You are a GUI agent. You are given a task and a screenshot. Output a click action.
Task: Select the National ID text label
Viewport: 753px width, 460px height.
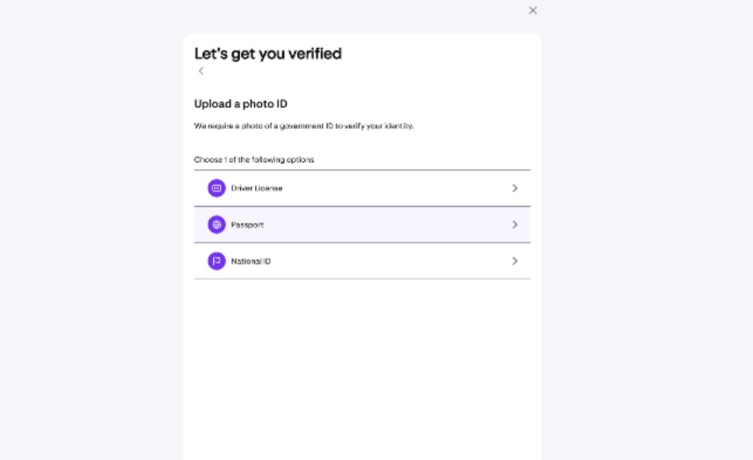(251, 261)
